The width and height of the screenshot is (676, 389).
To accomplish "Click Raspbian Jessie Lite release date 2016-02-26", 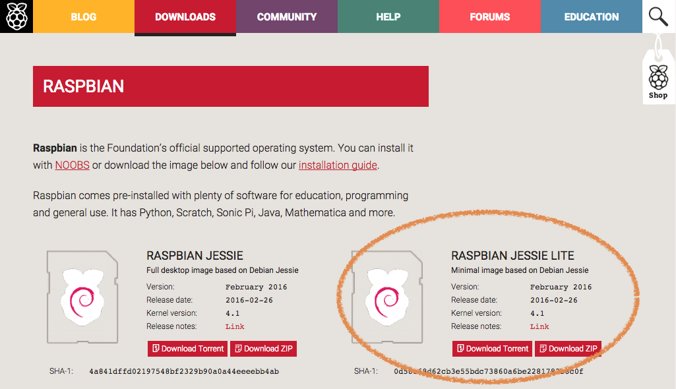I will (x=554, y=300).
